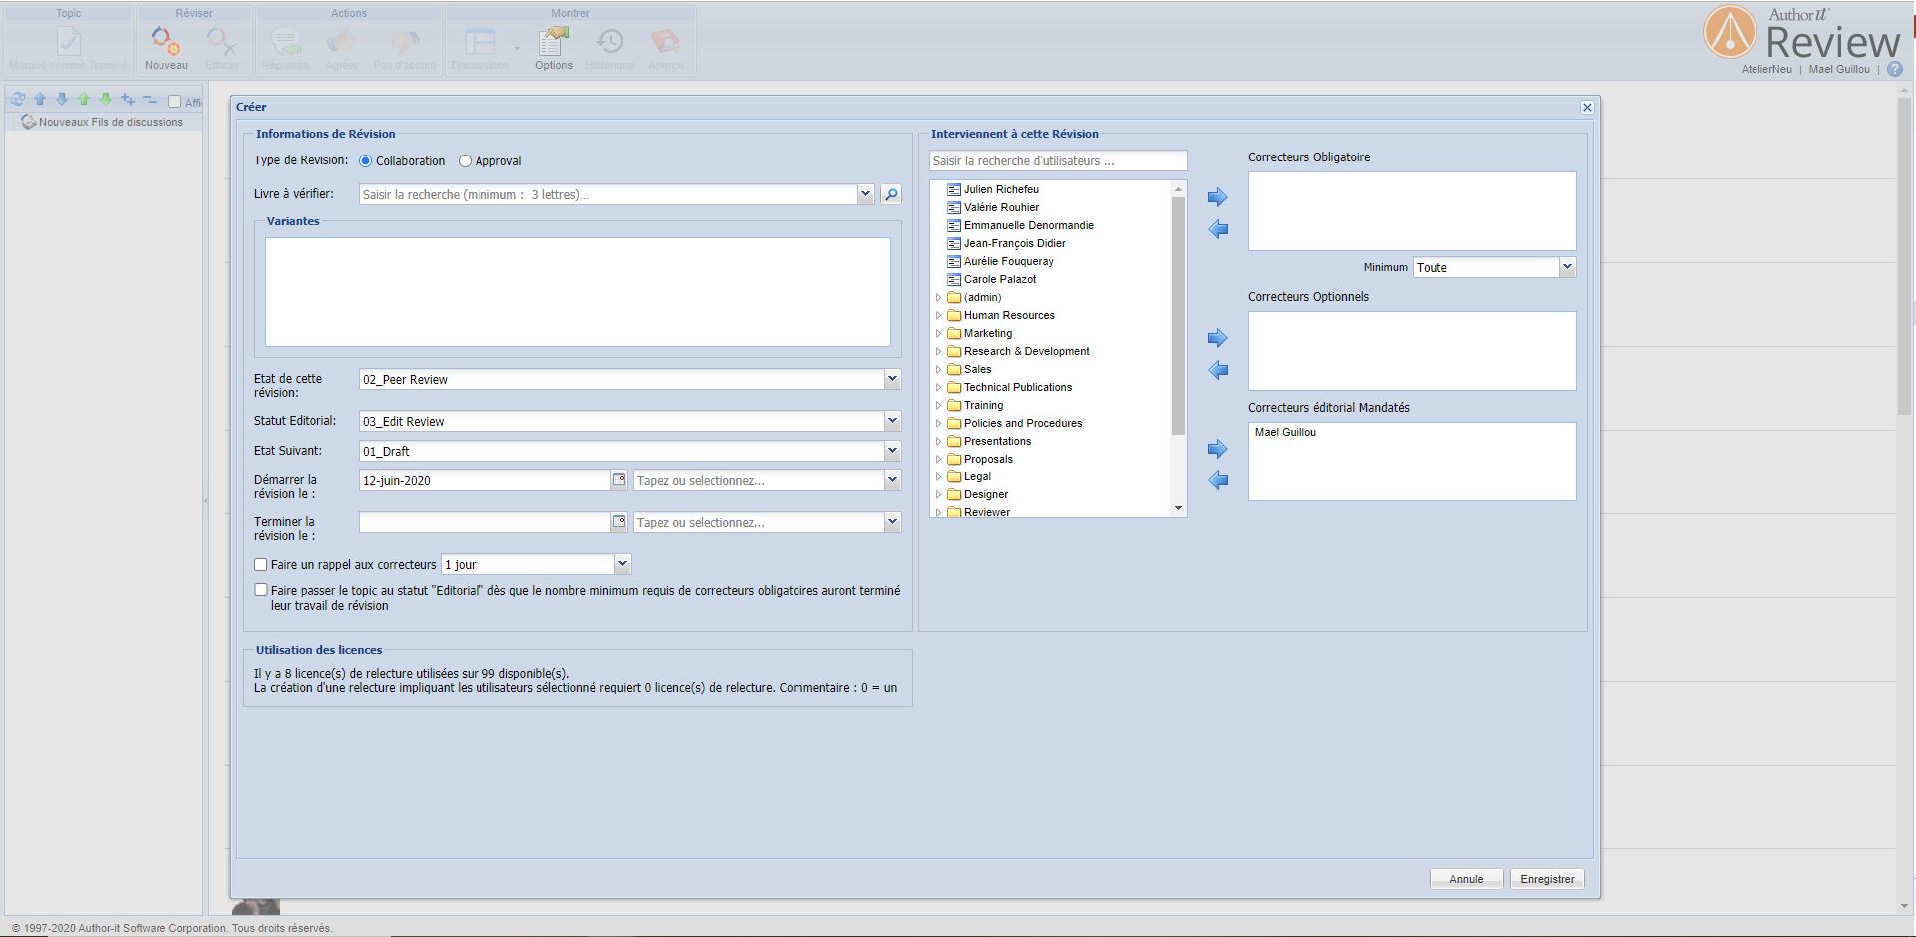Remove user from Correcteurs Obligatoire with left arrow

click(1217, 229)
